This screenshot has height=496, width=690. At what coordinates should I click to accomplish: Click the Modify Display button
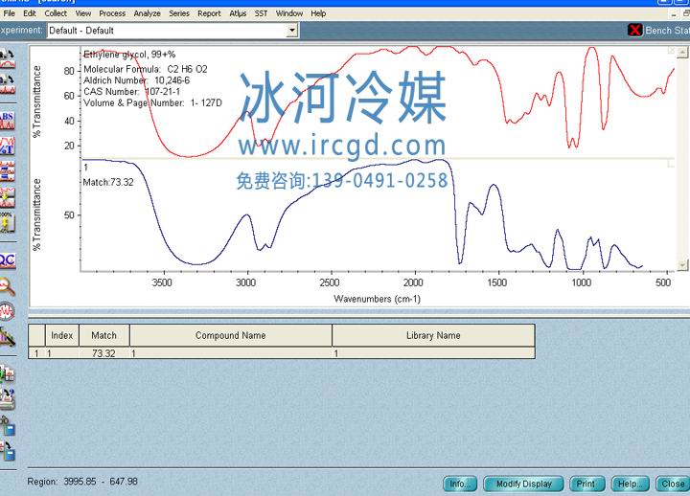click(523, 484)
